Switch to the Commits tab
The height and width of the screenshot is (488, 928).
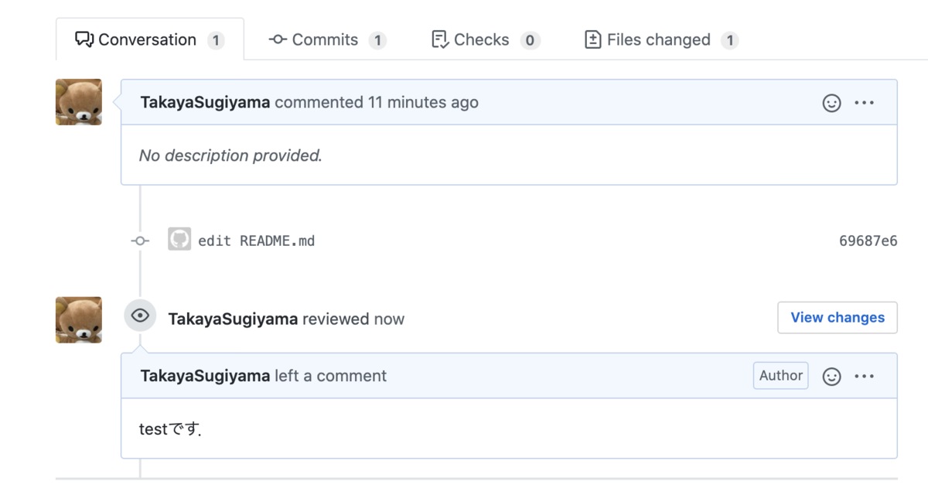327,39
